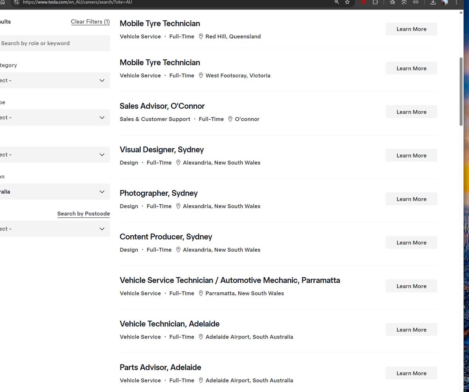Open the Content Producer, Sydney job title
Image resolution: width=469 pixels, height=392 pixels.
click(166, 237)
